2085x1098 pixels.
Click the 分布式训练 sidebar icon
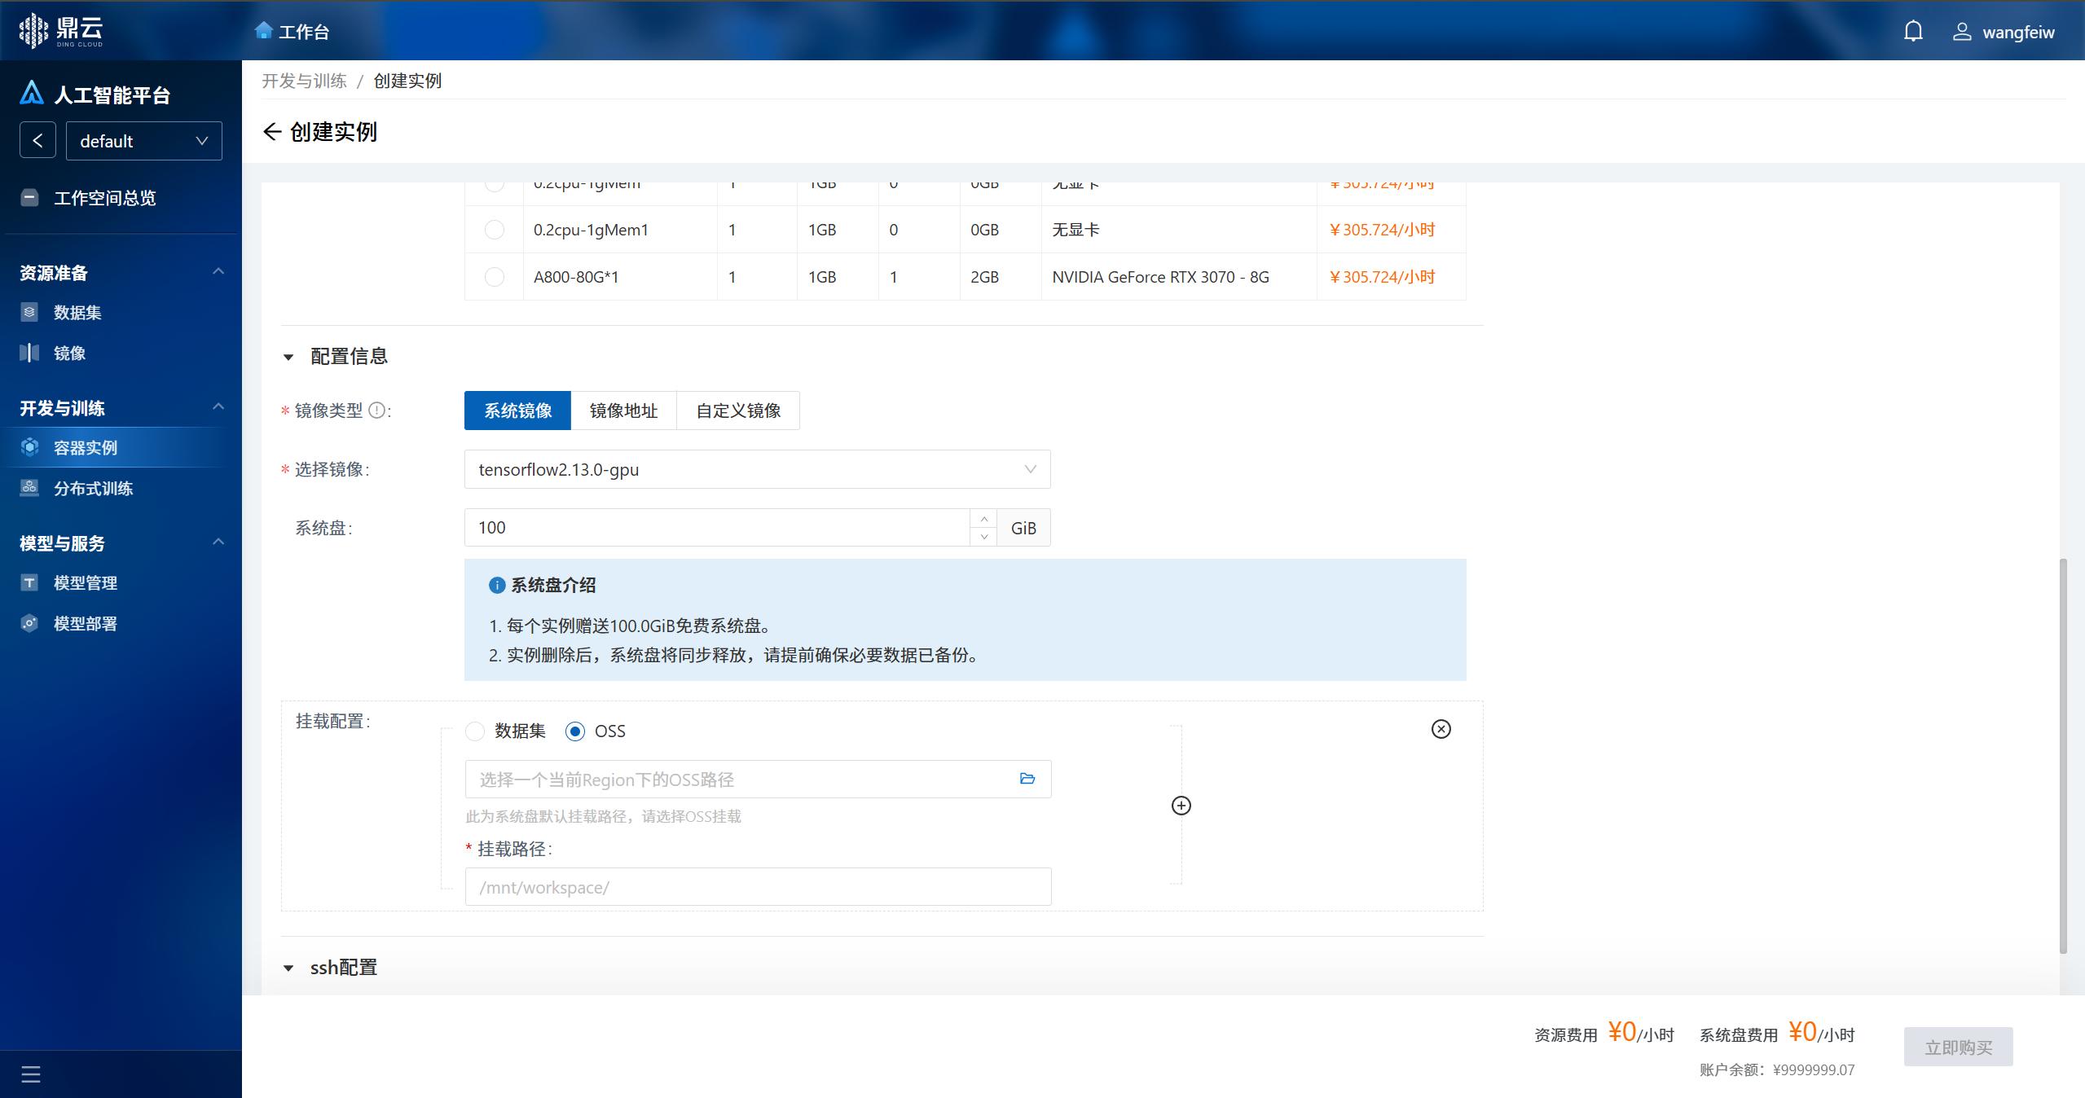[x=29, y=488]
